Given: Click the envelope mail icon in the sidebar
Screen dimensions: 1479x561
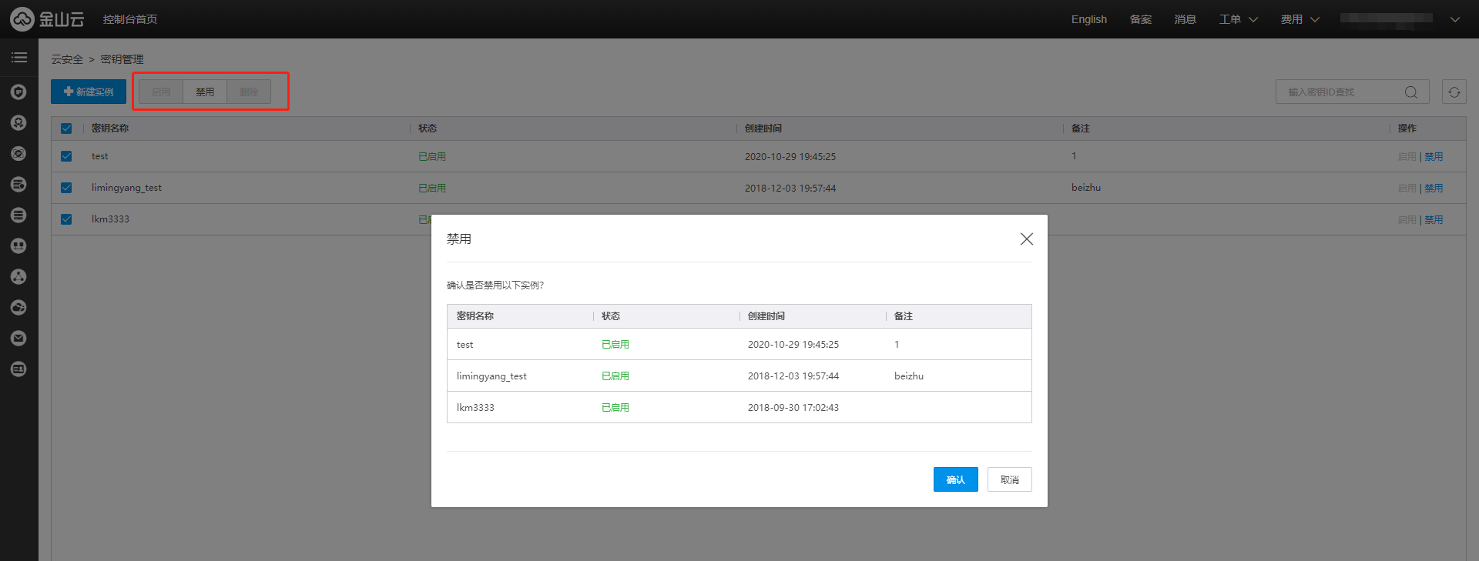Looking at the screenshot, I should [19, 339].
